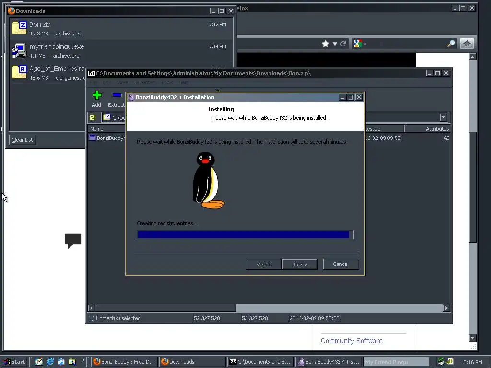Click the '2016-02-09 09:50:20' status bar entry
Viewport: 491px width, 368px height.
[315, 318]
